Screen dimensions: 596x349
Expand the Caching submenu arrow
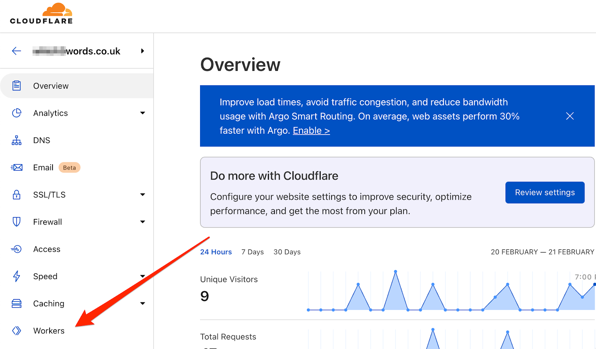click(x=142, y=303)
